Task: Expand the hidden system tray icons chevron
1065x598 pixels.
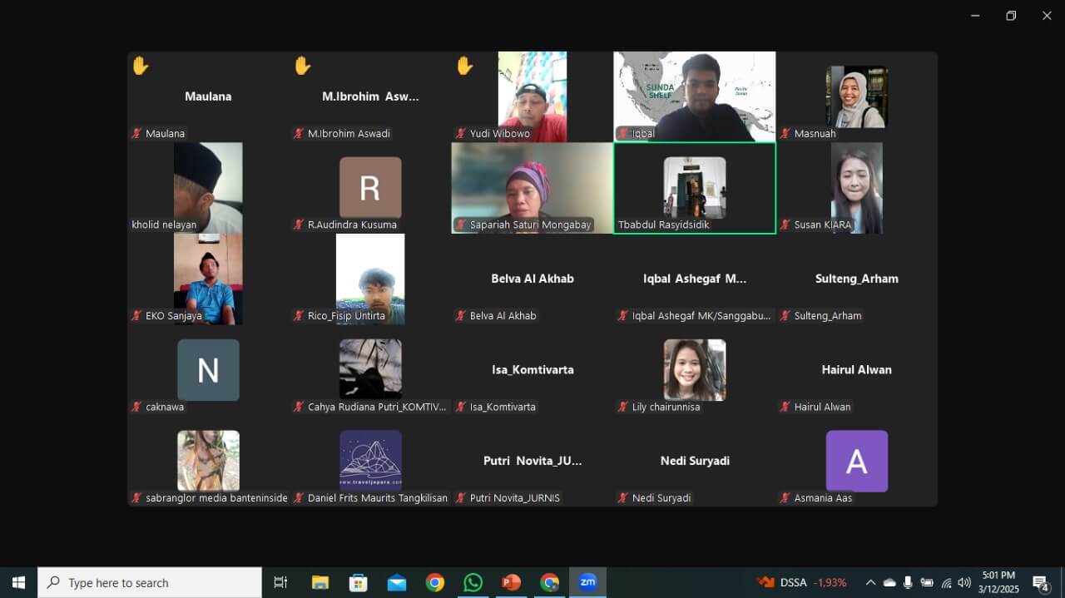Action: point(870,582)
